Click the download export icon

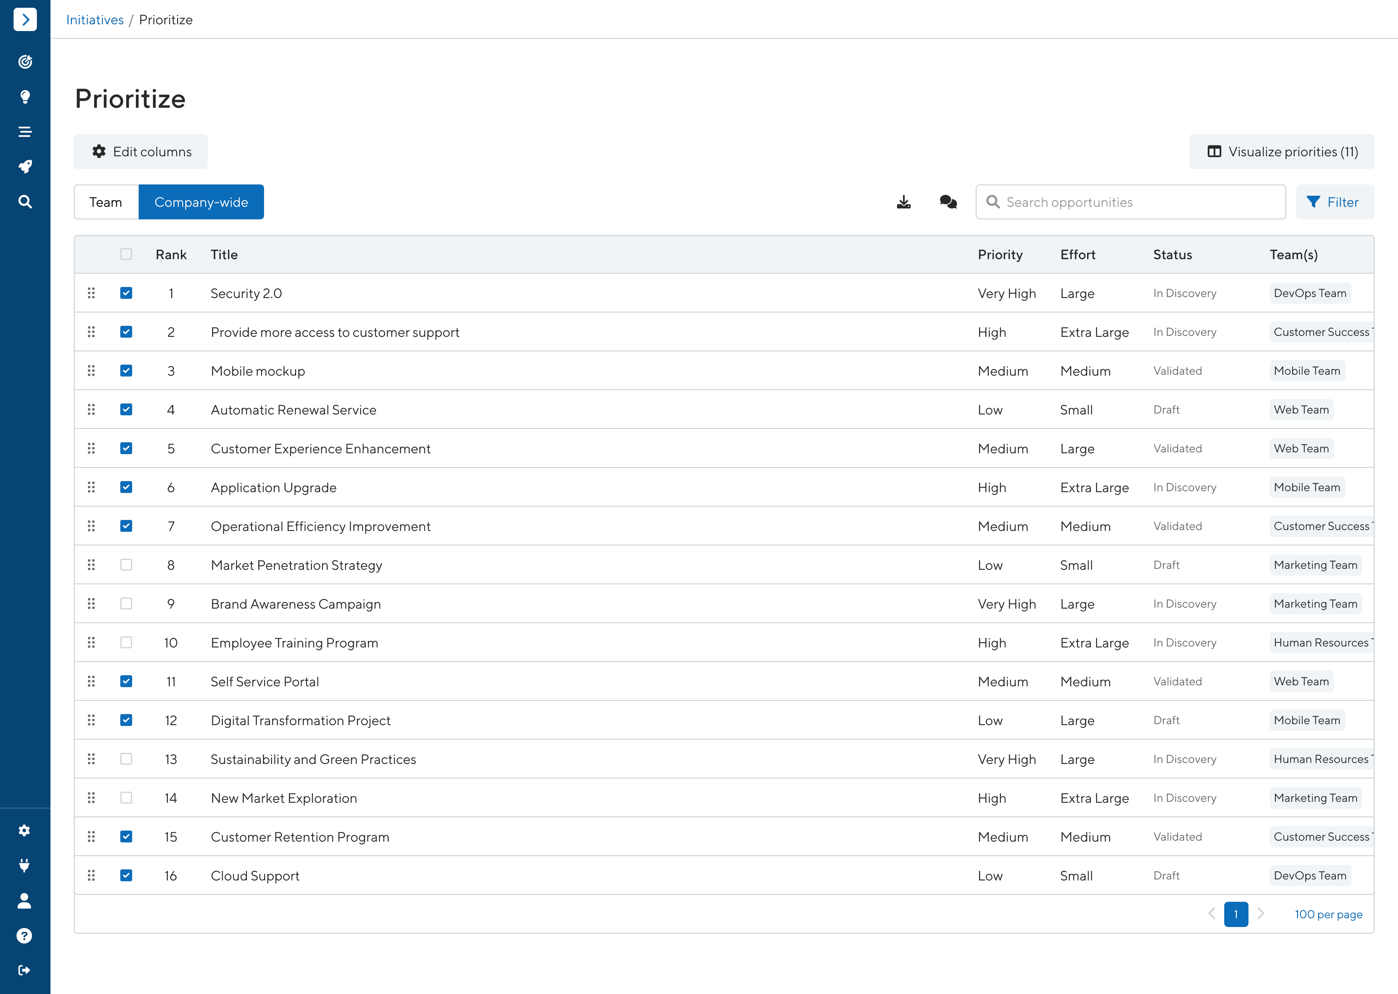click(x=904, y=202)
